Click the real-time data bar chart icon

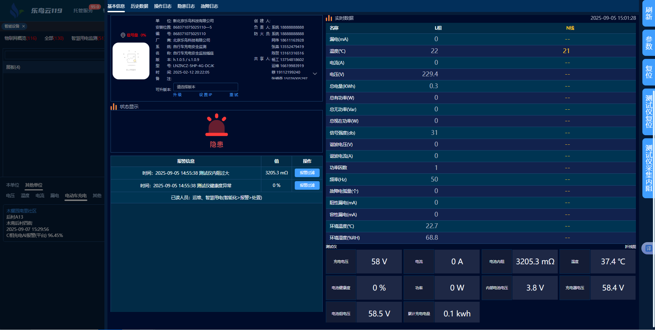point(329,18)
